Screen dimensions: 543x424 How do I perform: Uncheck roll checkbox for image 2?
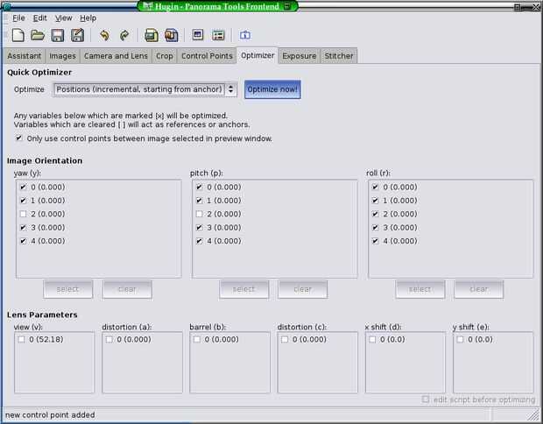(x=375, y=214)
